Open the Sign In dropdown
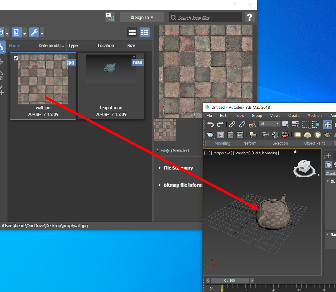 click(x=142, y=17)
